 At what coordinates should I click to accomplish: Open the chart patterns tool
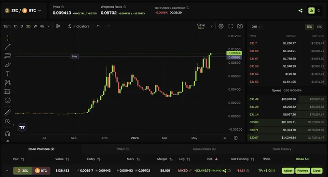[8, 82]
